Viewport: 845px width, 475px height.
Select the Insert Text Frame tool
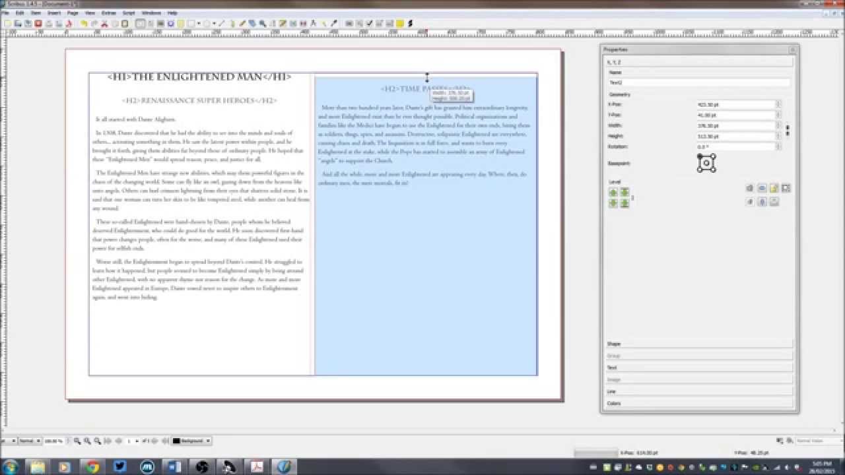(x=150, y=23)
